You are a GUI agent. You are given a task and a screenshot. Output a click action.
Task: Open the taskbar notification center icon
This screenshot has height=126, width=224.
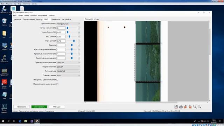coord(220,121)
